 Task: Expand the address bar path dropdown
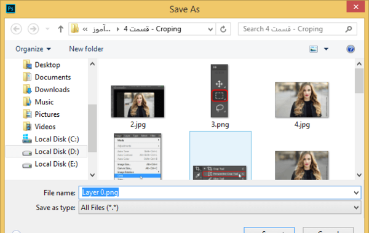210,29
